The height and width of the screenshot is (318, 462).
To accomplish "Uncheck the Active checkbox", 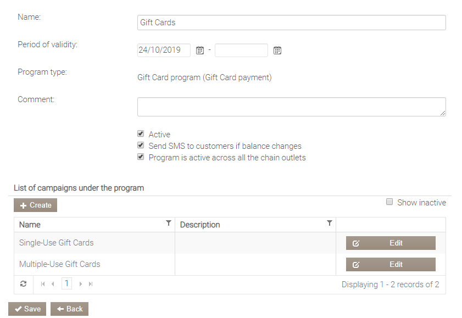I will pos(141,134).
